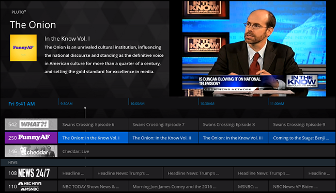Open NBC News: VP Biden program

(302, 186)
